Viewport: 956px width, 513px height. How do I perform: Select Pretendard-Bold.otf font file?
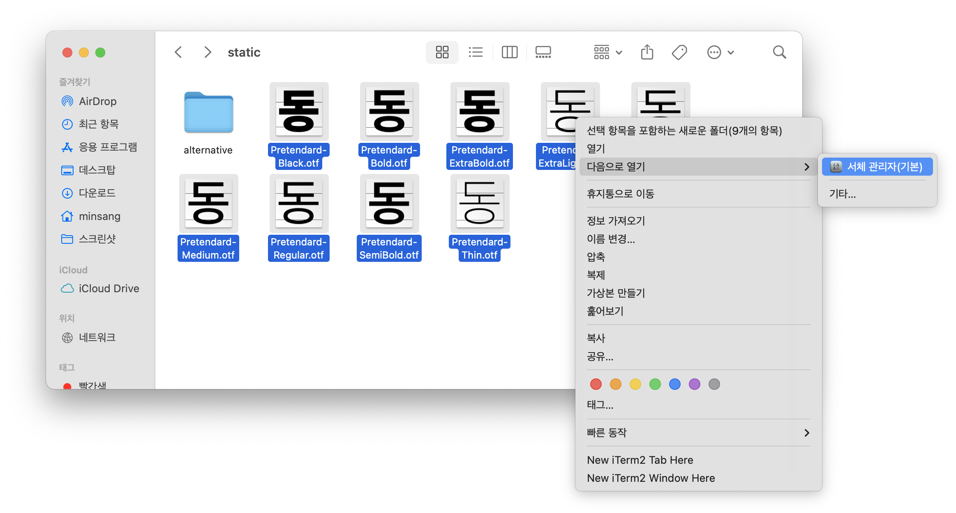coord(389,125)
